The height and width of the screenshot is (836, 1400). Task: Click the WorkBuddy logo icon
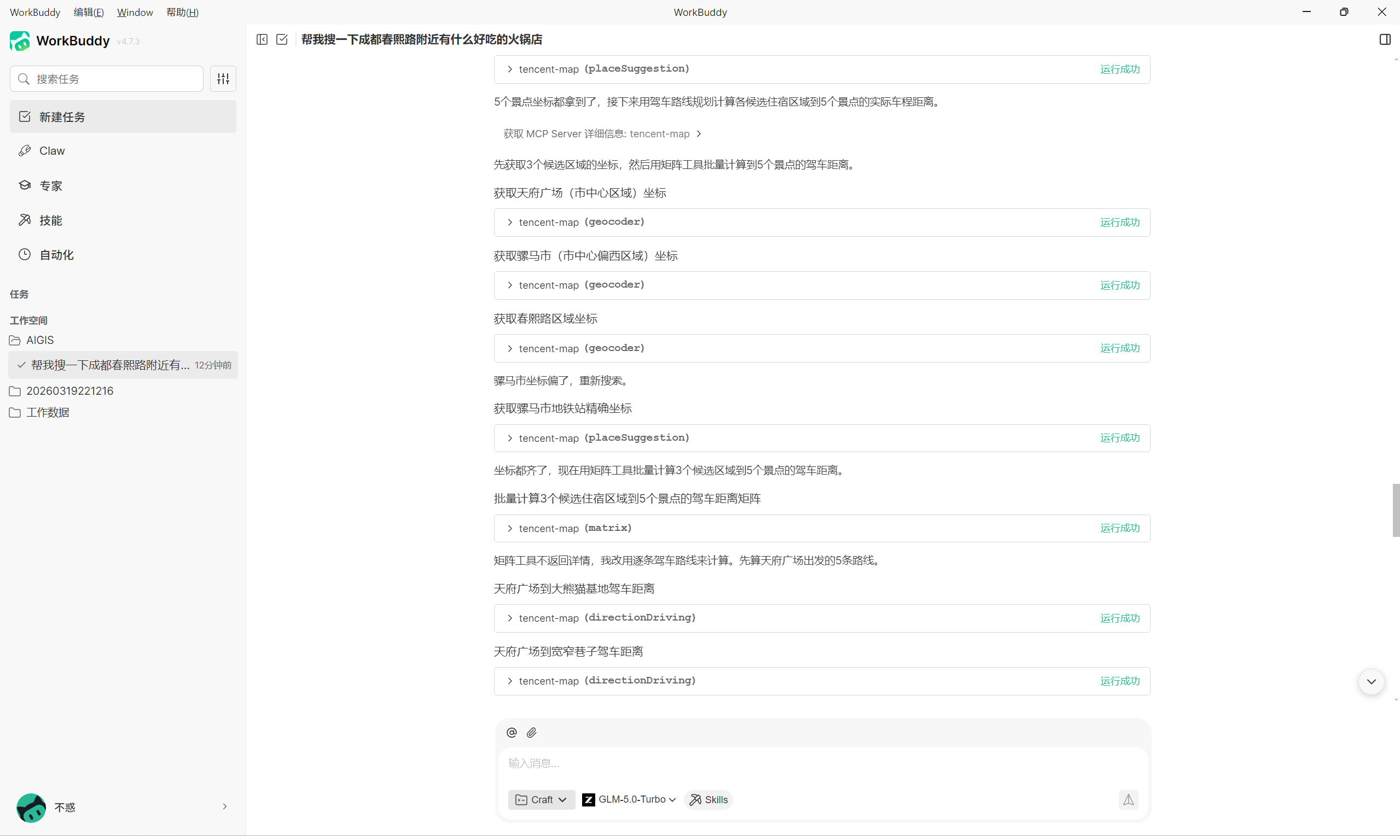pos(20,40)
